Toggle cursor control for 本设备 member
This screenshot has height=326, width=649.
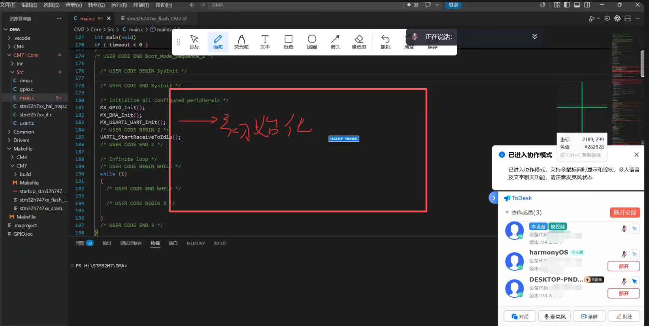[634, 229]
